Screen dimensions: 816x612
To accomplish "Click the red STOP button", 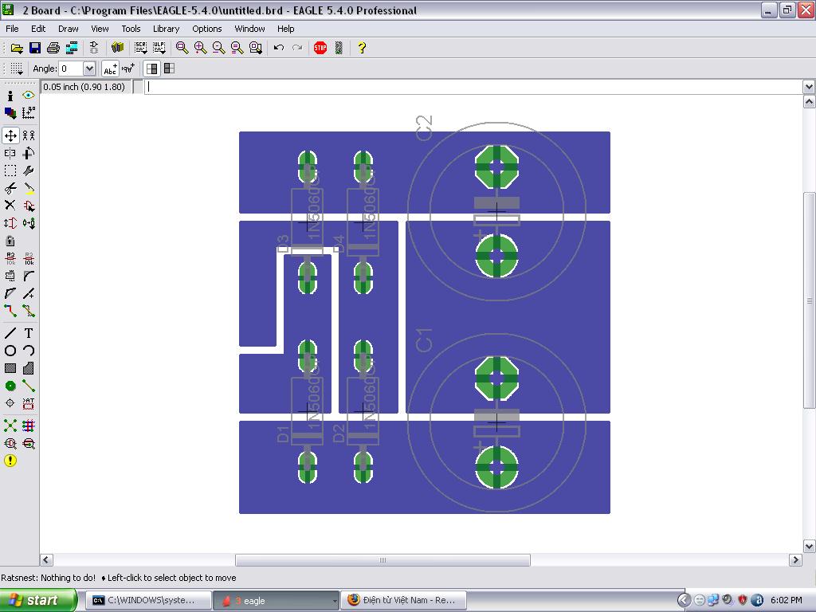I will [x=320, y=49].
